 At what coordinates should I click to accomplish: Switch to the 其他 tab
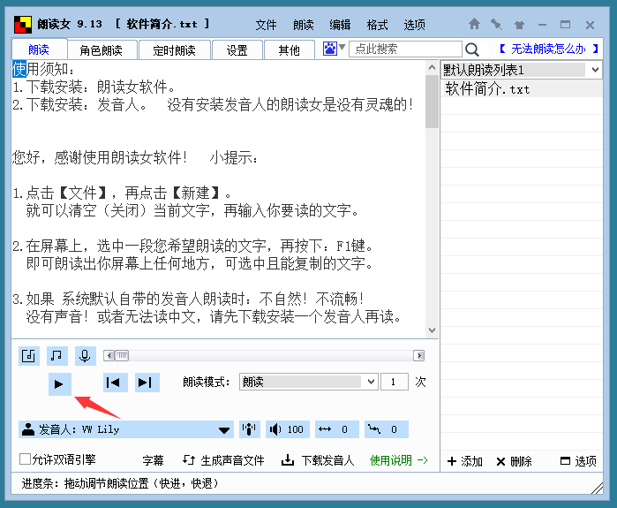coord(290,50)
